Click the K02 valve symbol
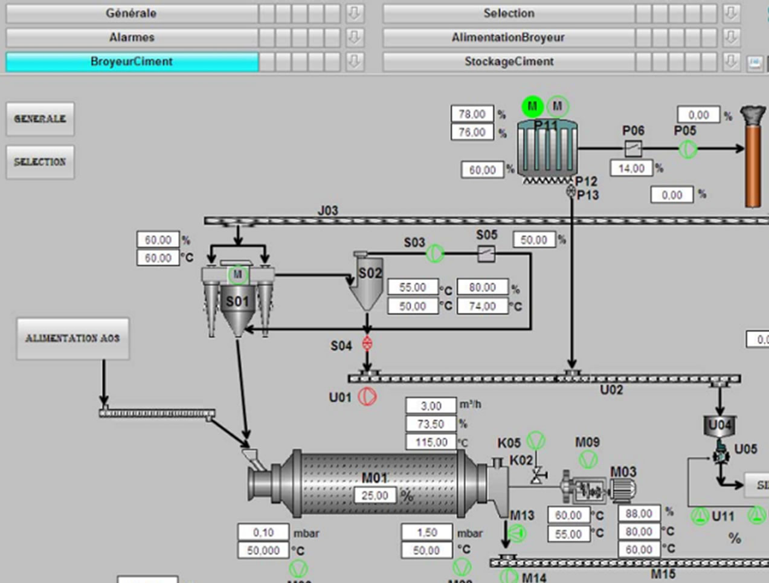769x583 pixels. (x=536, y=475)
